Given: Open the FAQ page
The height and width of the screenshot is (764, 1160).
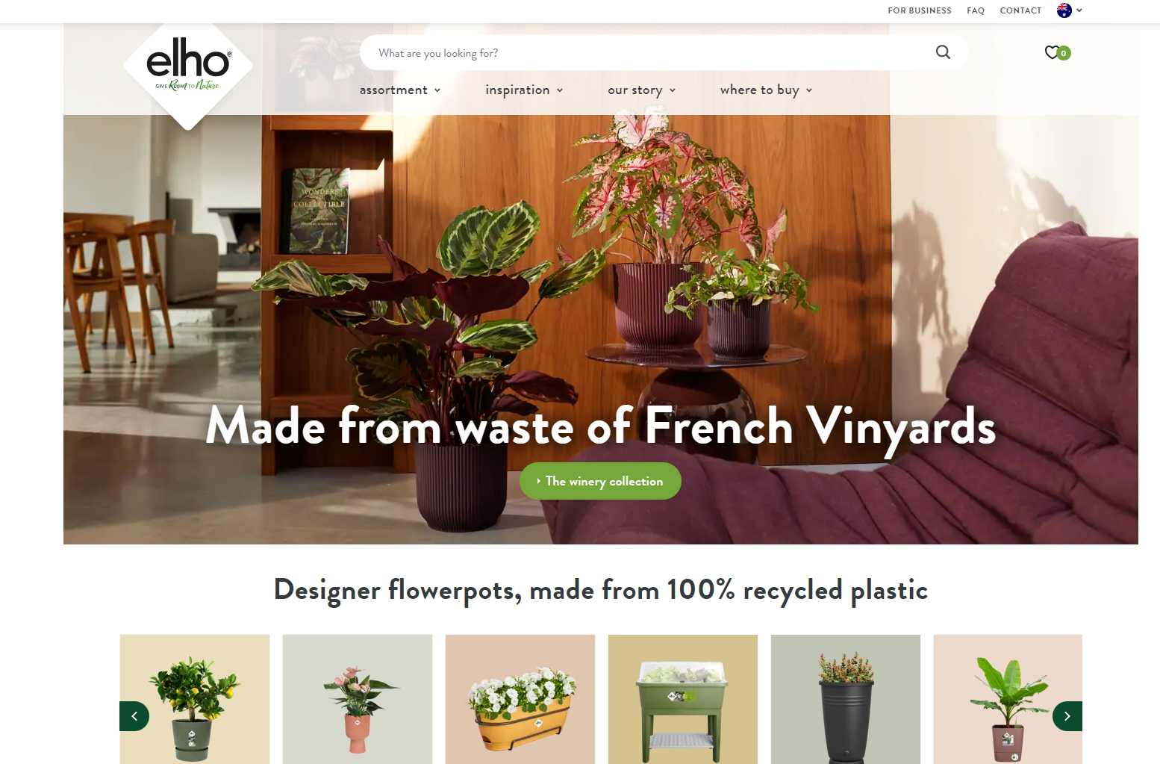Looking at the screenshot, I should [x=976, y=10].
